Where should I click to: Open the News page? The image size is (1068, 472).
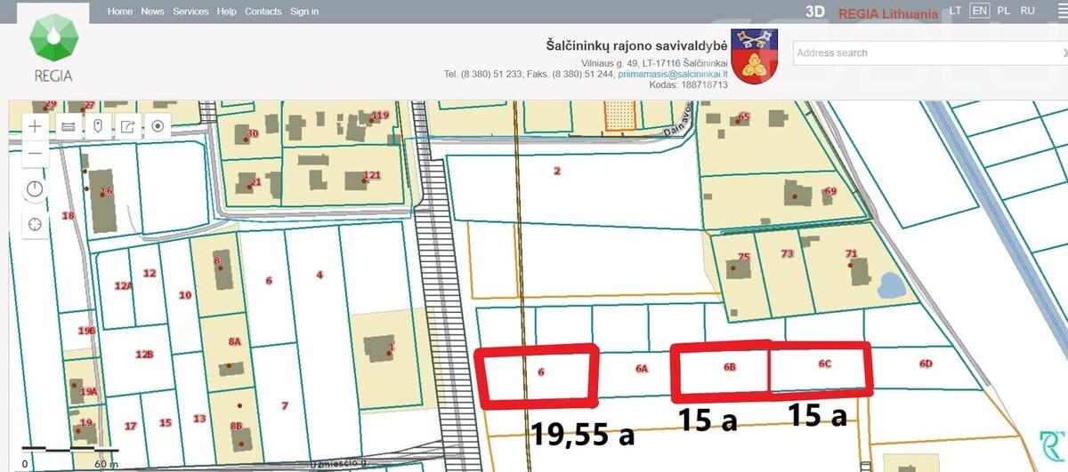coord(152,12)
